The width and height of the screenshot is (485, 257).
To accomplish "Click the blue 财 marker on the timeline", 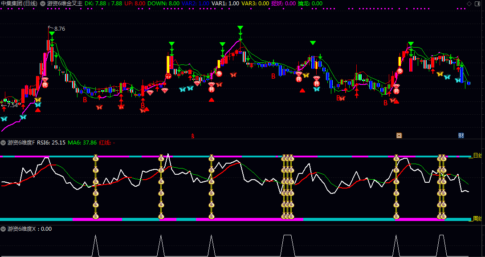I will [461, 136].
